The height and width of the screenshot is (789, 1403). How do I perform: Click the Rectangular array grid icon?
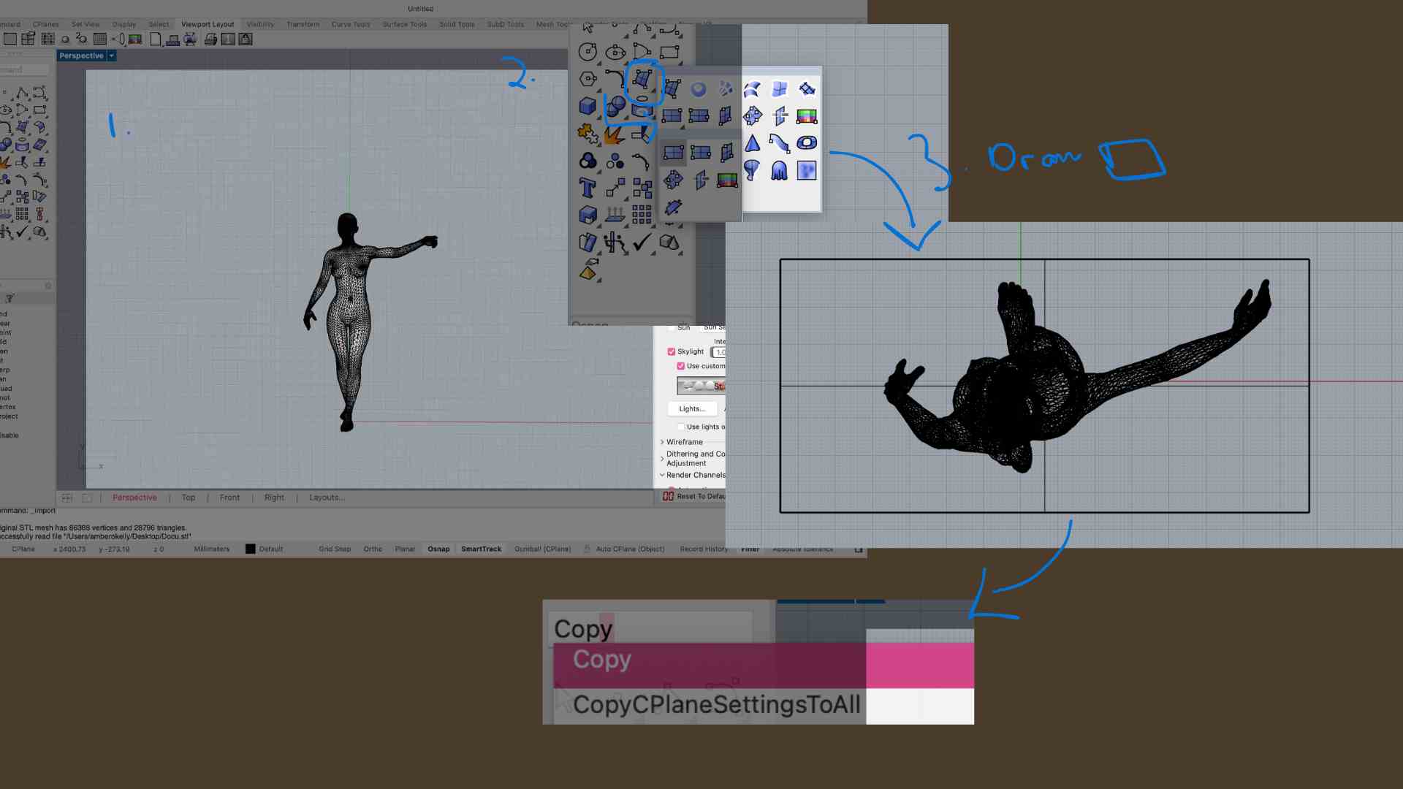[x=642, y=214]
